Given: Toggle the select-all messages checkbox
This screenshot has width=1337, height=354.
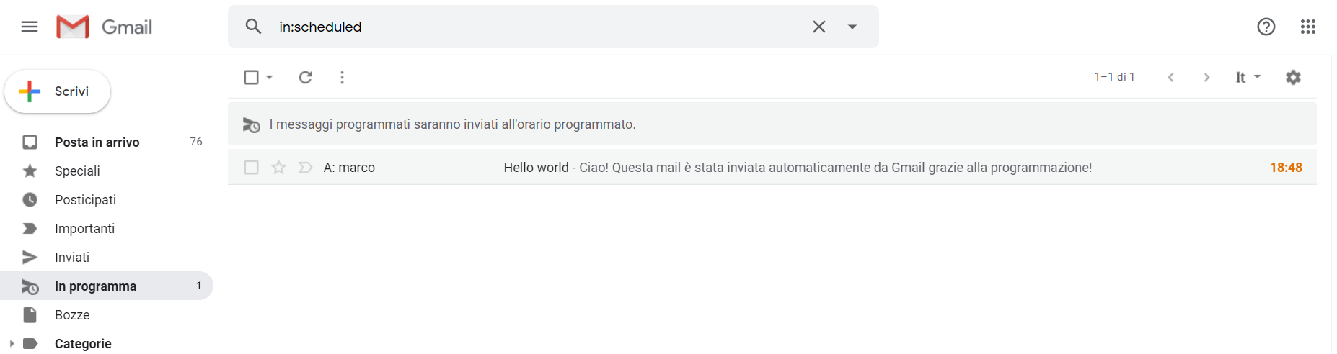Looking at the screenshot, I should (x=251, y=77).
